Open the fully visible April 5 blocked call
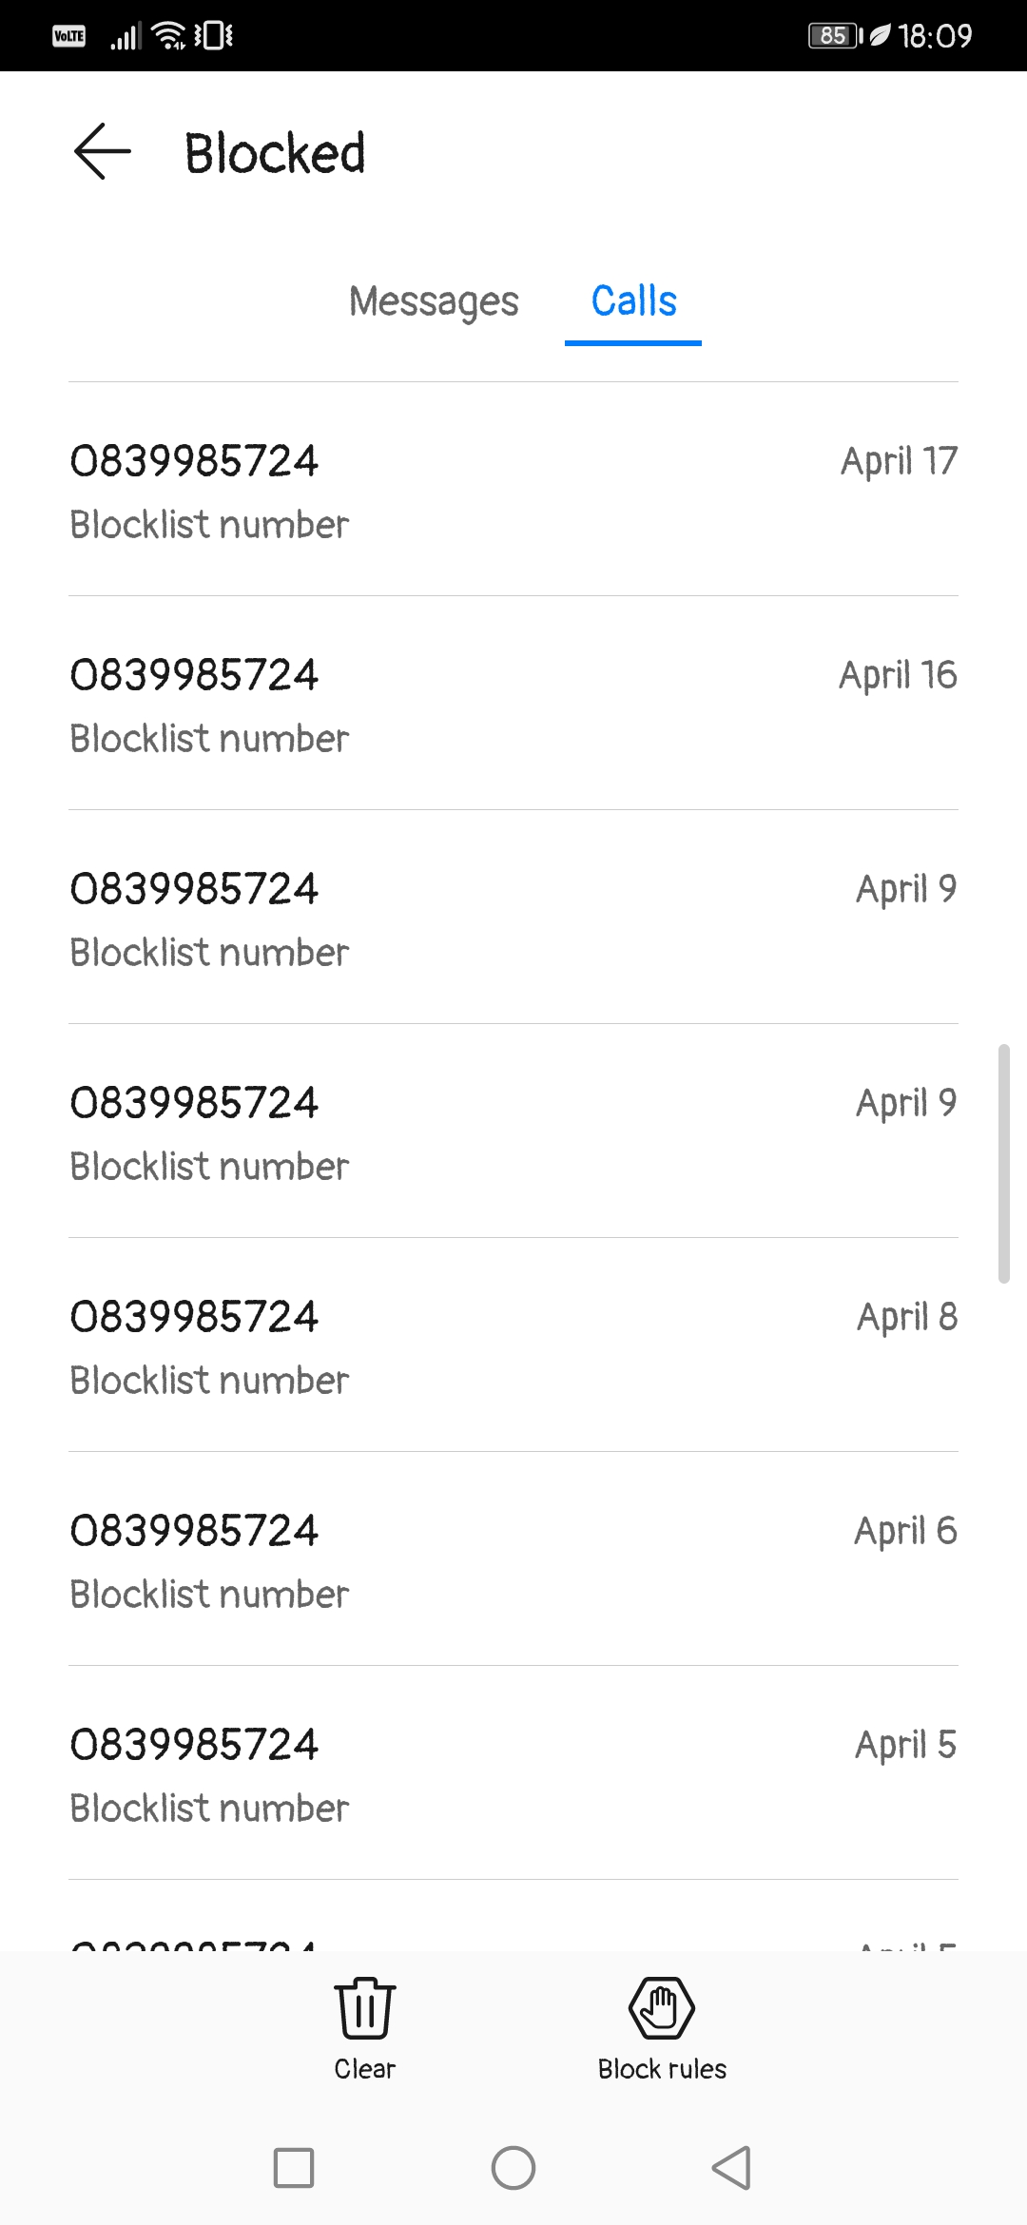Image resolution: width=1027 pixels, height=2225 pixels. click(x=513, y=1772)
